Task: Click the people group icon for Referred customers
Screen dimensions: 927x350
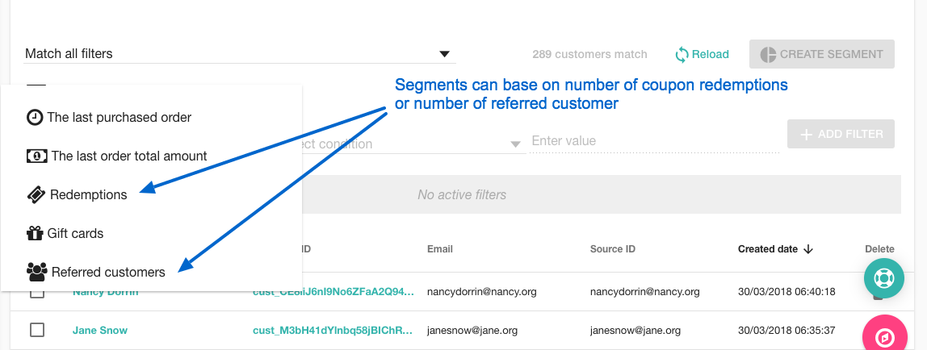Action: coord(37,272)
